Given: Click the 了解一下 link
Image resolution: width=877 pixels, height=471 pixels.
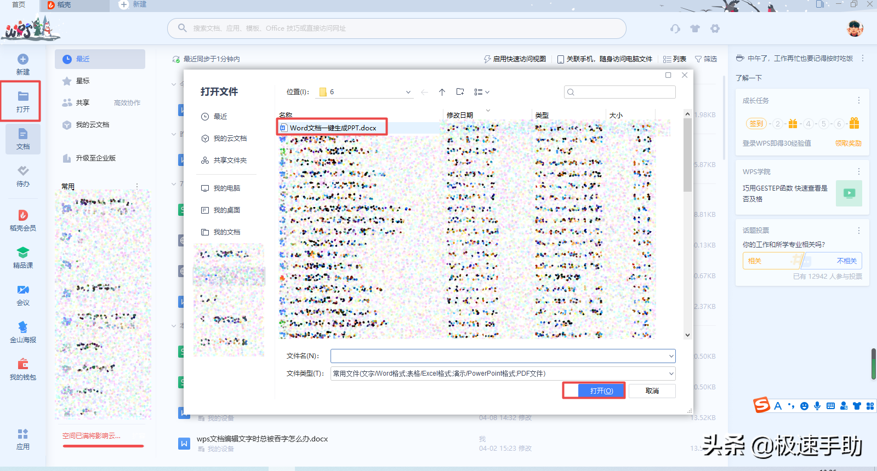Looking at the screenshot, I should [749, 78].
